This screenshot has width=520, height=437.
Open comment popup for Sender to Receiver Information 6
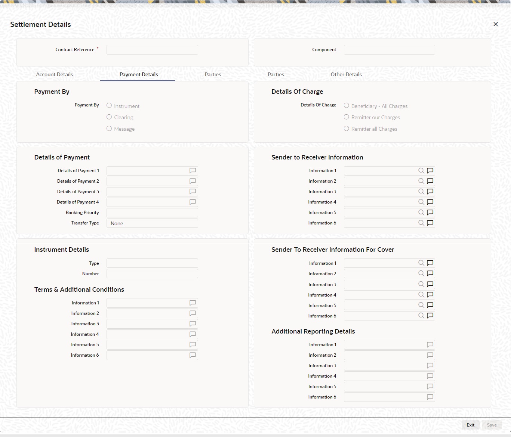pos(430,223)
